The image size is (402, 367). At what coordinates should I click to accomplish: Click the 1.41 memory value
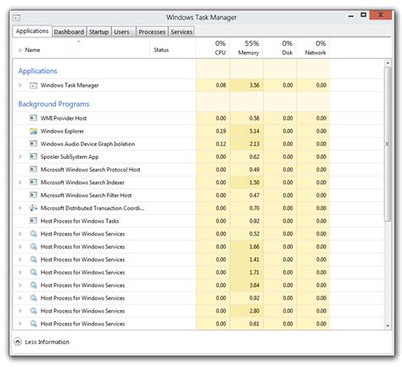[x=254, y=259]
